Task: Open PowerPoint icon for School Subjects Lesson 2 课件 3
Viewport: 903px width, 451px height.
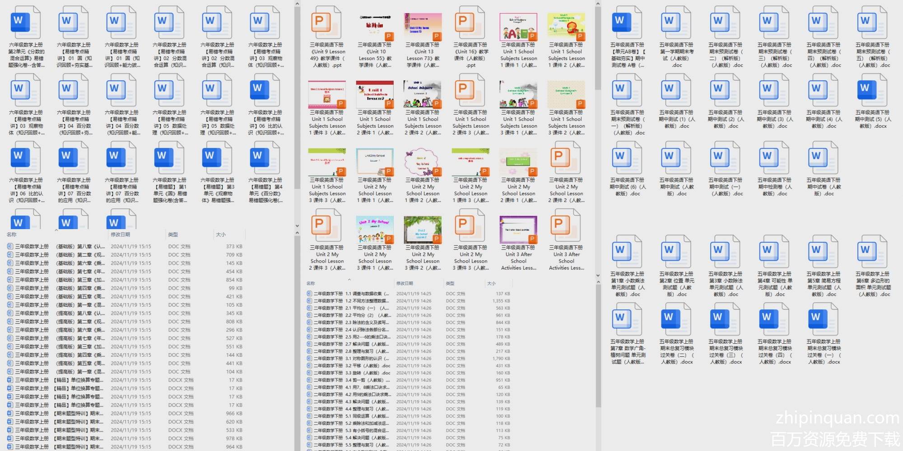Action: pyautogui.click(x=470, y=90)
